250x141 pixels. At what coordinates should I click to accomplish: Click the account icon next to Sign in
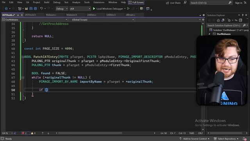pyautogui.click(x=245, y=3)
